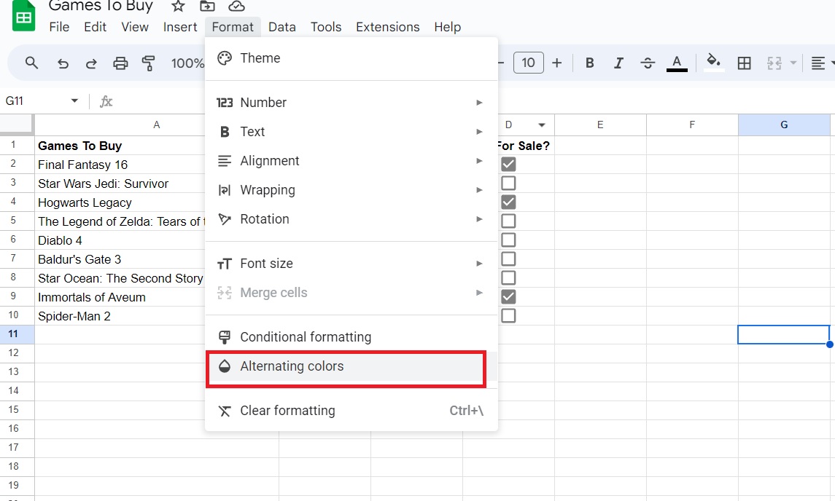835x501 pixels.
Task: Uncheck the Final Fantasy 16 checkbox
Action: 508,164
